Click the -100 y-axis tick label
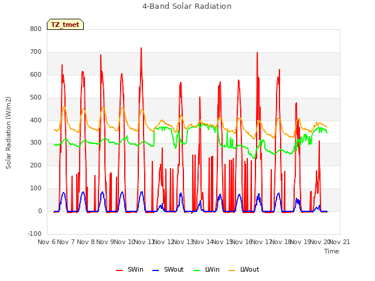 point(35,234)
